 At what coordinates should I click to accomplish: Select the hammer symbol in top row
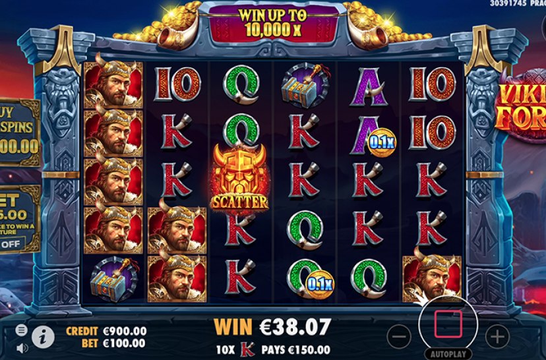point(305,85)
